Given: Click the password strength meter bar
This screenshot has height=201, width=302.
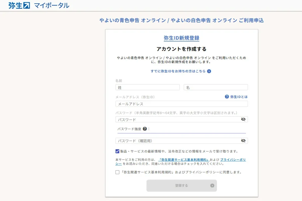Looking at the screenshot, I should click(182, 133).
